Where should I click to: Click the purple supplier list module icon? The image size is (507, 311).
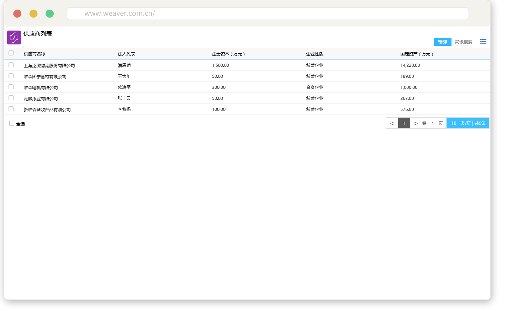(14, 37)
